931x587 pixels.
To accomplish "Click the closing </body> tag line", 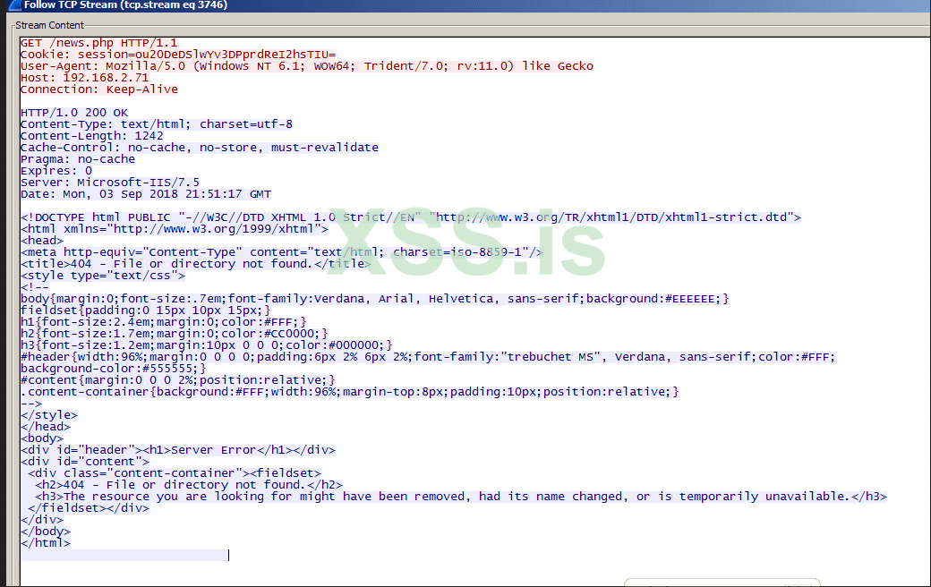I will coord(45,532).
